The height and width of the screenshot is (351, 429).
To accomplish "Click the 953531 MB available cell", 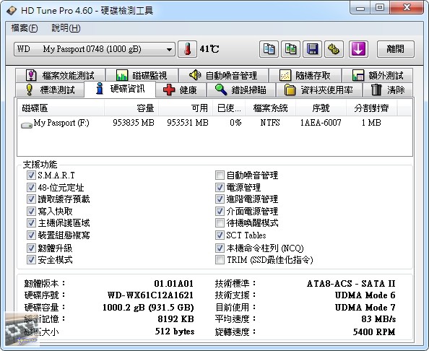I will click(188, 123).
